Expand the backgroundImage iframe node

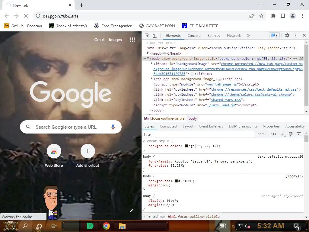point(151,63)
